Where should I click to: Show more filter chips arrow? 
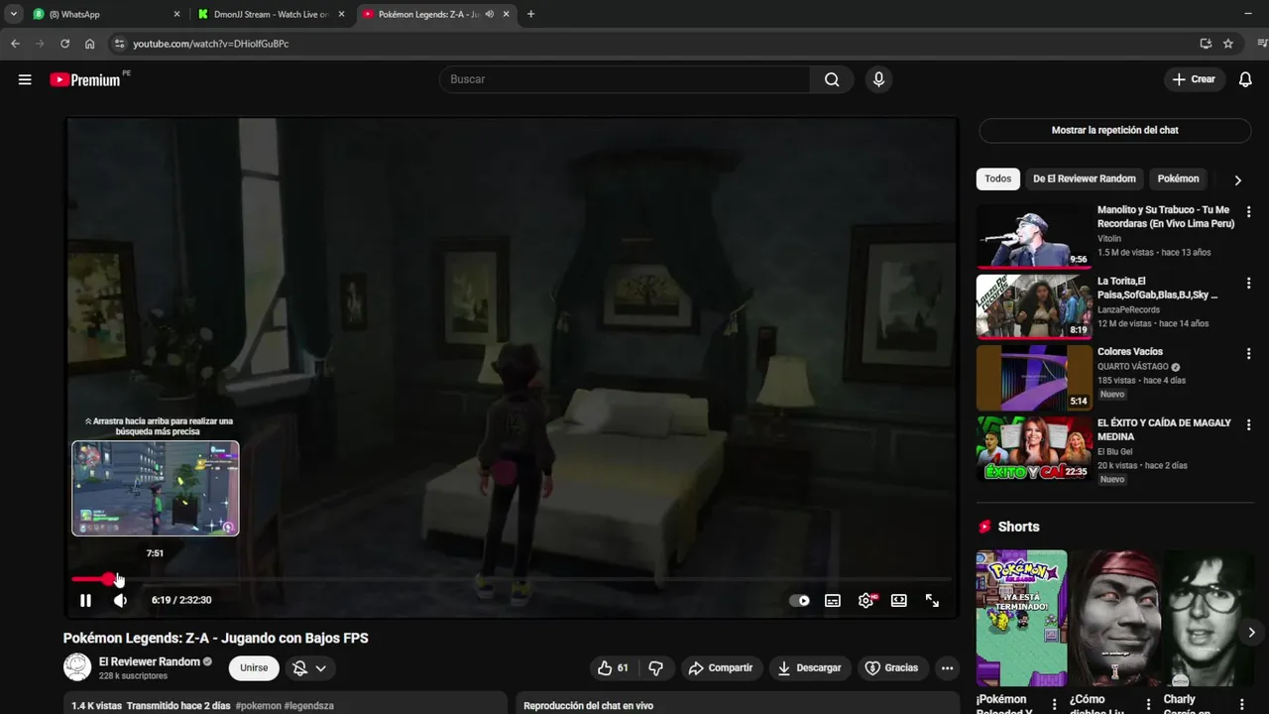1237,179
